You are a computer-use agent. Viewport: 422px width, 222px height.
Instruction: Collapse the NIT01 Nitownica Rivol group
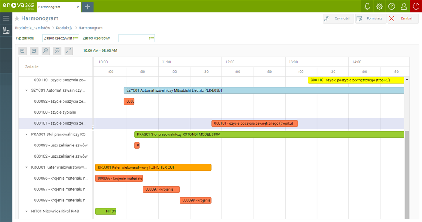click(26, 211)
